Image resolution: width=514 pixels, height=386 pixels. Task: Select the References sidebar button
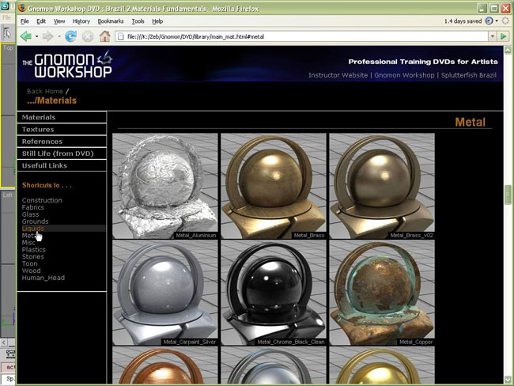[62, 142]
